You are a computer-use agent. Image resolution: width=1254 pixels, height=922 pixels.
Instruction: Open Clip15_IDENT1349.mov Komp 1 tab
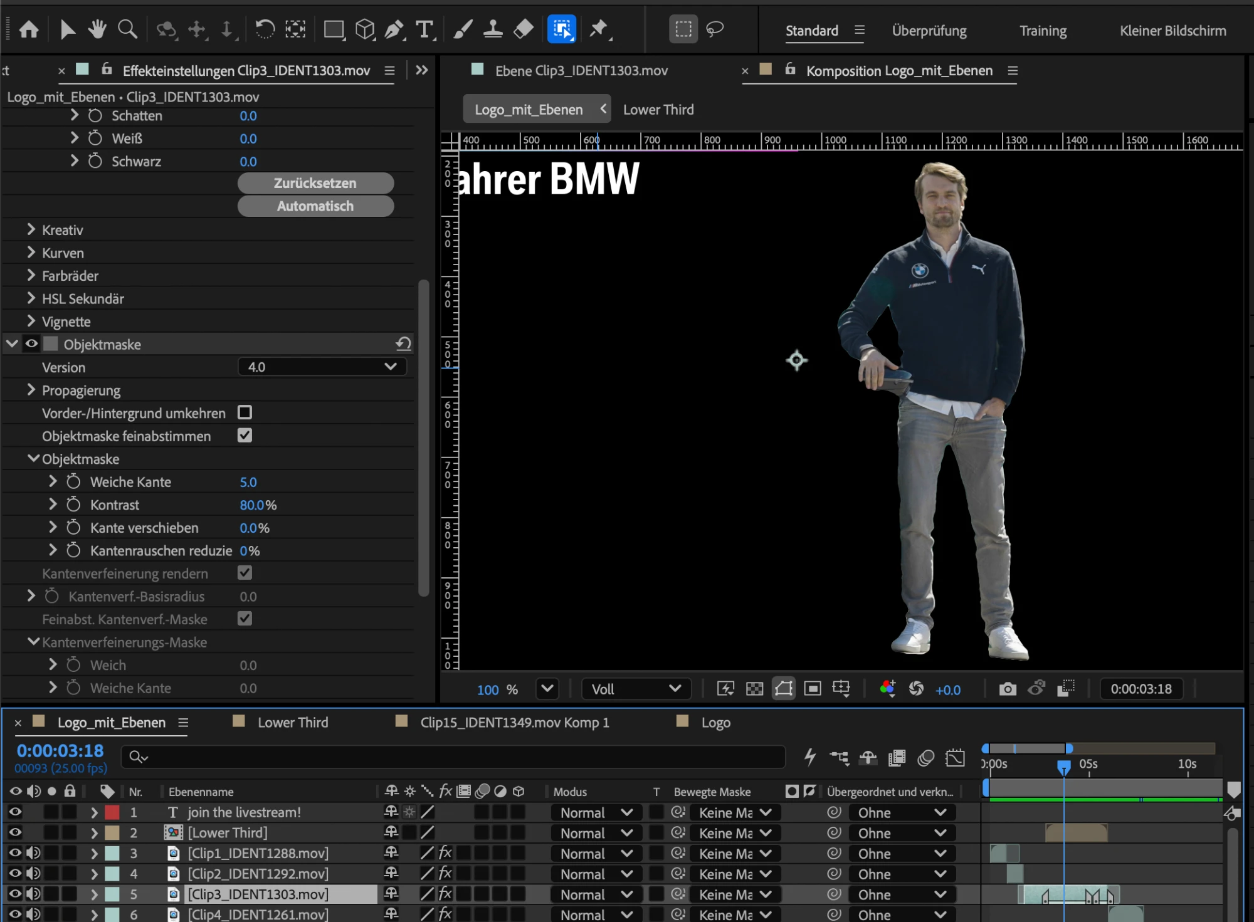pos(514,723)
